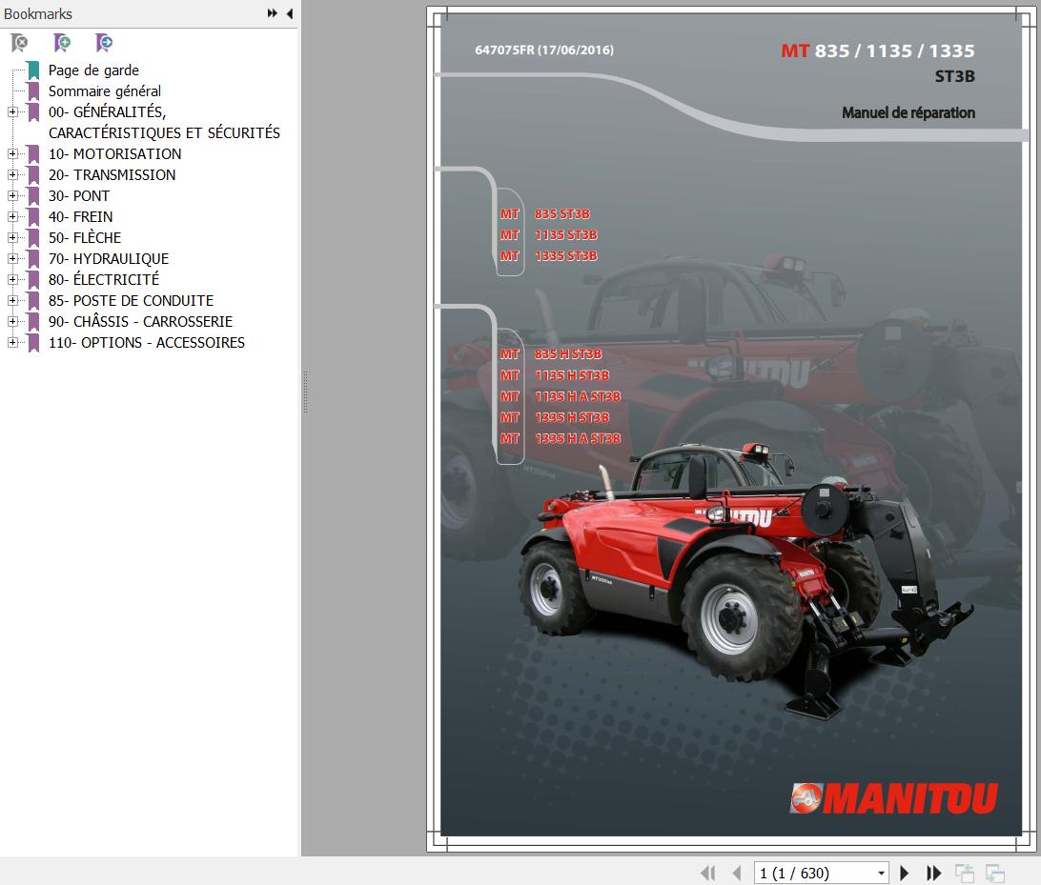Go to the first page
The width and height of the screenshot is (1041, 885).
click(x=707, y=873)
